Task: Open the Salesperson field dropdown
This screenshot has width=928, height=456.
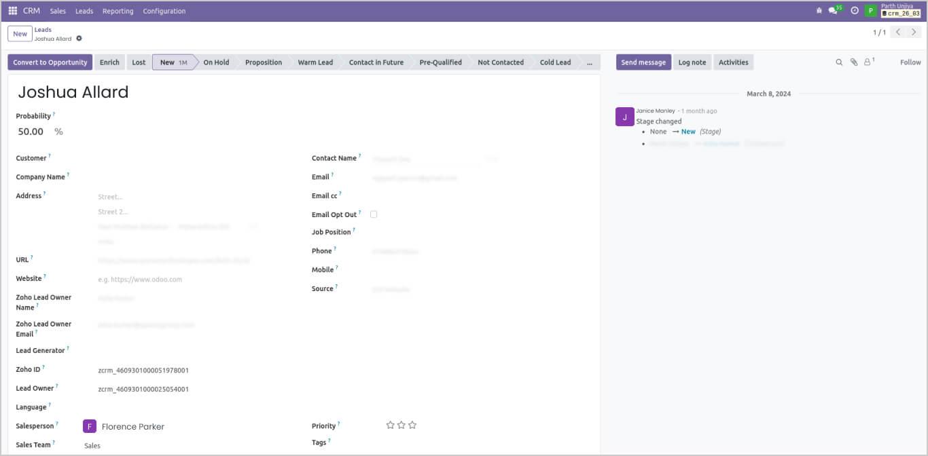Action: (x=132, y=426)
